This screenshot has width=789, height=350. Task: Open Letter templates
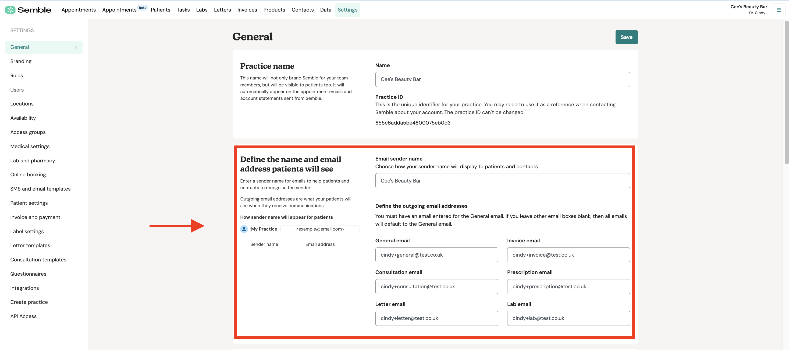coord(30,246)
